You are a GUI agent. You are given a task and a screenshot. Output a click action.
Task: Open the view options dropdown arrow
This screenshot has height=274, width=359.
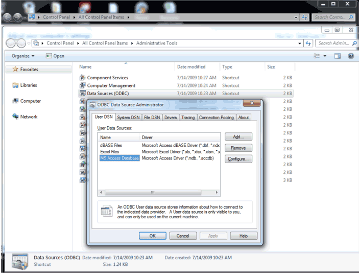(x=325, y=56)
